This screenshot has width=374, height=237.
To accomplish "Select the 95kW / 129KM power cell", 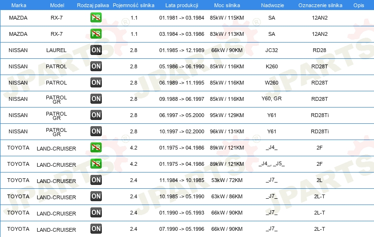I will point(227,115).
